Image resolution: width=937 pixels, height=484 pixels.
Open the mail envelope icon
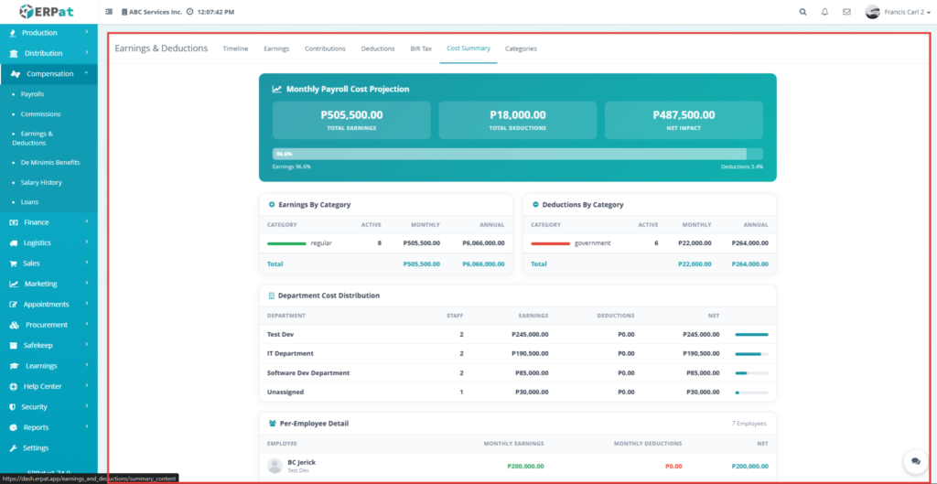point(846,12)
